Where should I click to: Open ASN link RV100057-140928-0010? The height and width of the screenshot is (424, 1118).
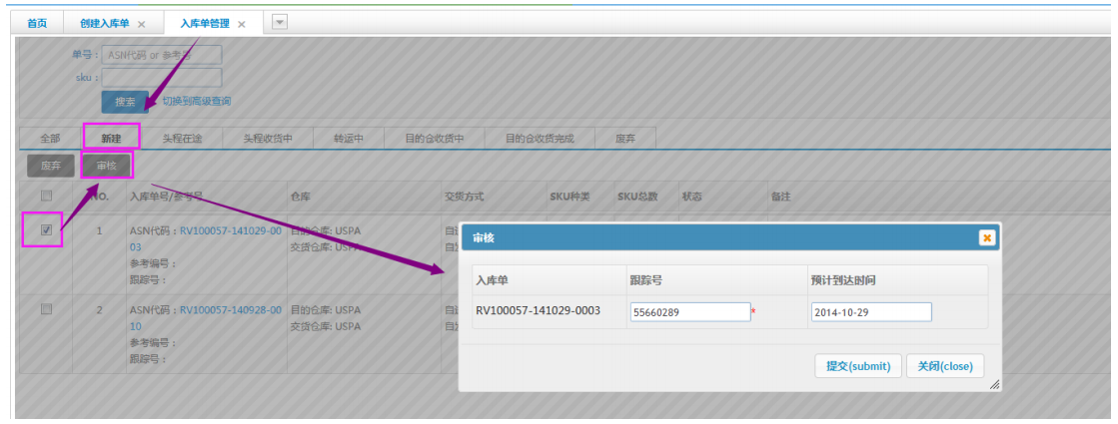[230, 310]
